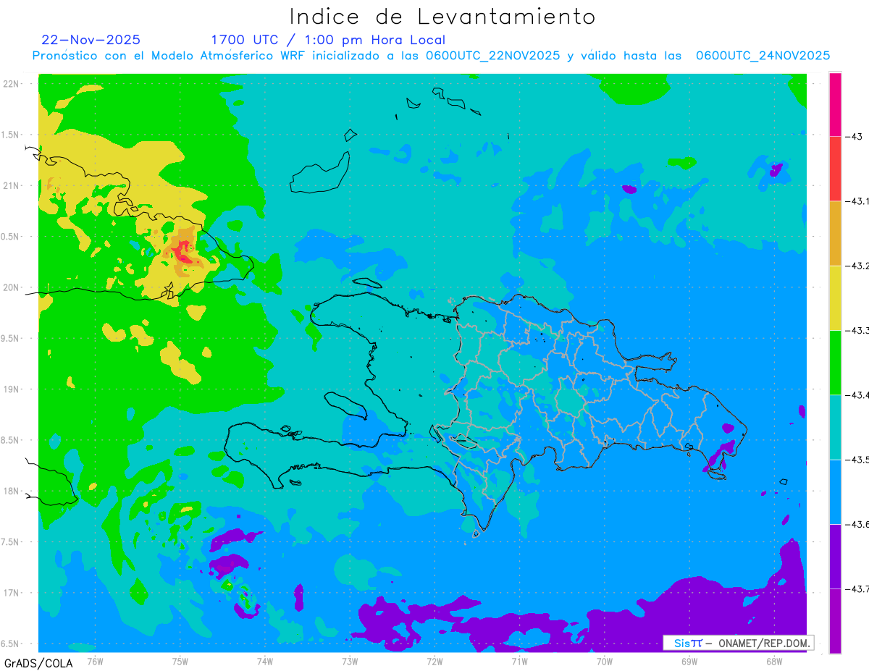Click the pink legend swatch above -43

tap(835, 104)
